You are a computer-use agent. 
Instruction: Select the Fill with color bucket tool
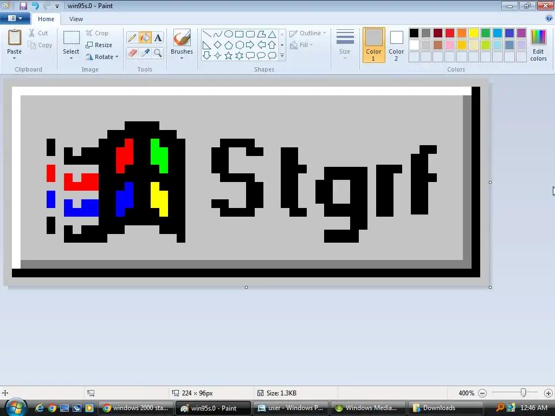tap(145, 37)
